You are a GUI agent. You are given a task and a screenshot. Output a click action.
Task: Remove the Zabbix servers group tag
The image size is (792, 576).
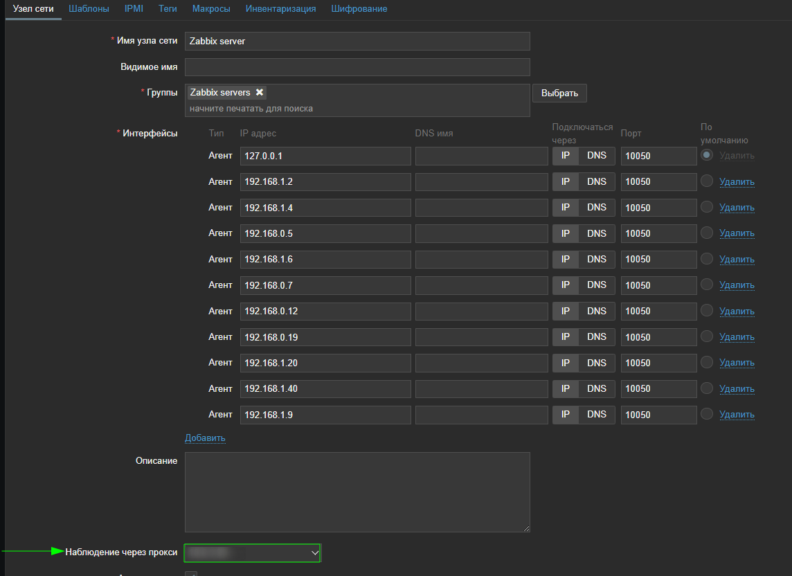pyautogui.click(x=260, y=93)
